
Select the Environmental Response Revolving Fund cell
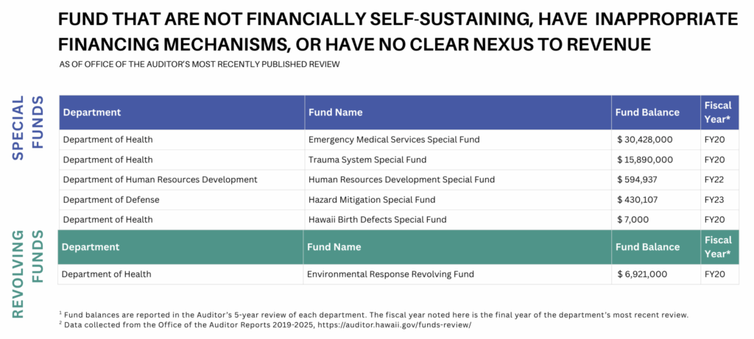(x=390, y=274)
